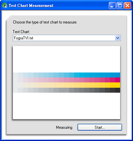The image size is (133, 141).
Task: Maximize the Test Chart Measurement window
Action: (120, 5)
